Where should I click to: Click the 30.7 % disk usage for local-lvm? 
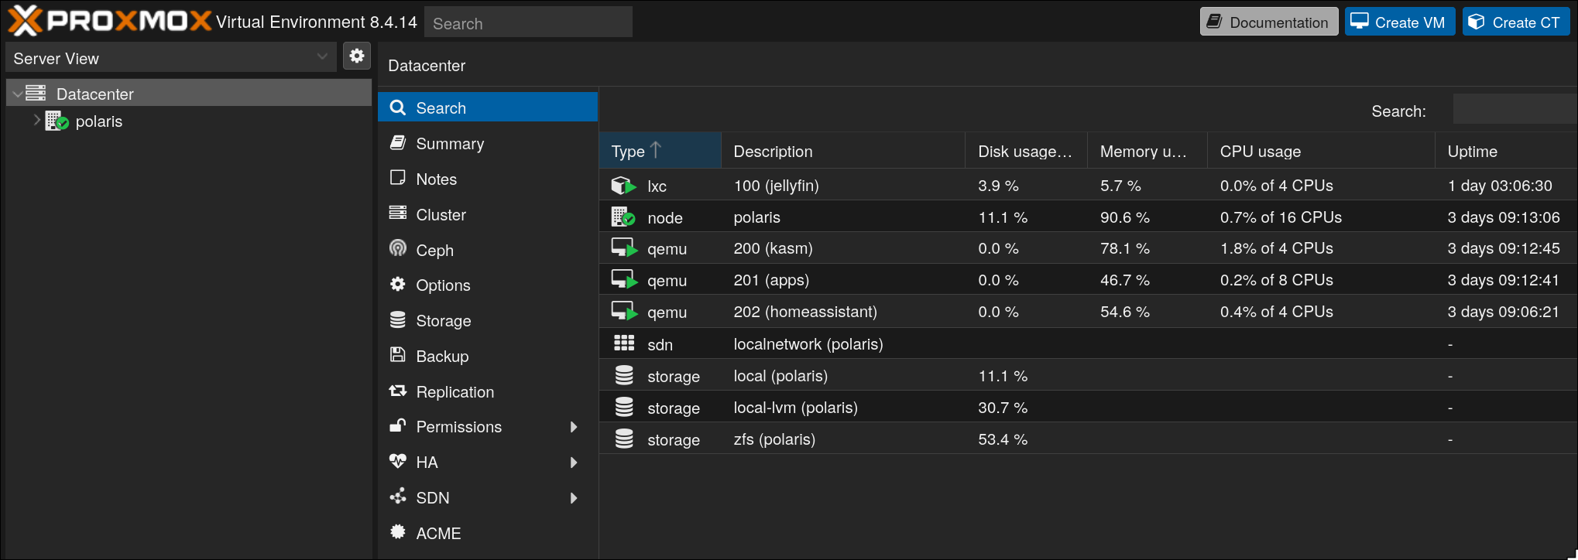pos(1003,408)
